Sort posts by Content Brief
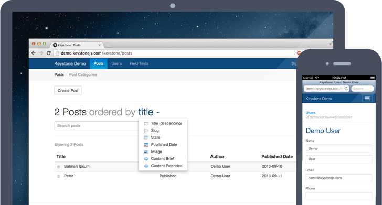This screenshot has width=382, height=205. pyautogui.click(x=163, y=159)
